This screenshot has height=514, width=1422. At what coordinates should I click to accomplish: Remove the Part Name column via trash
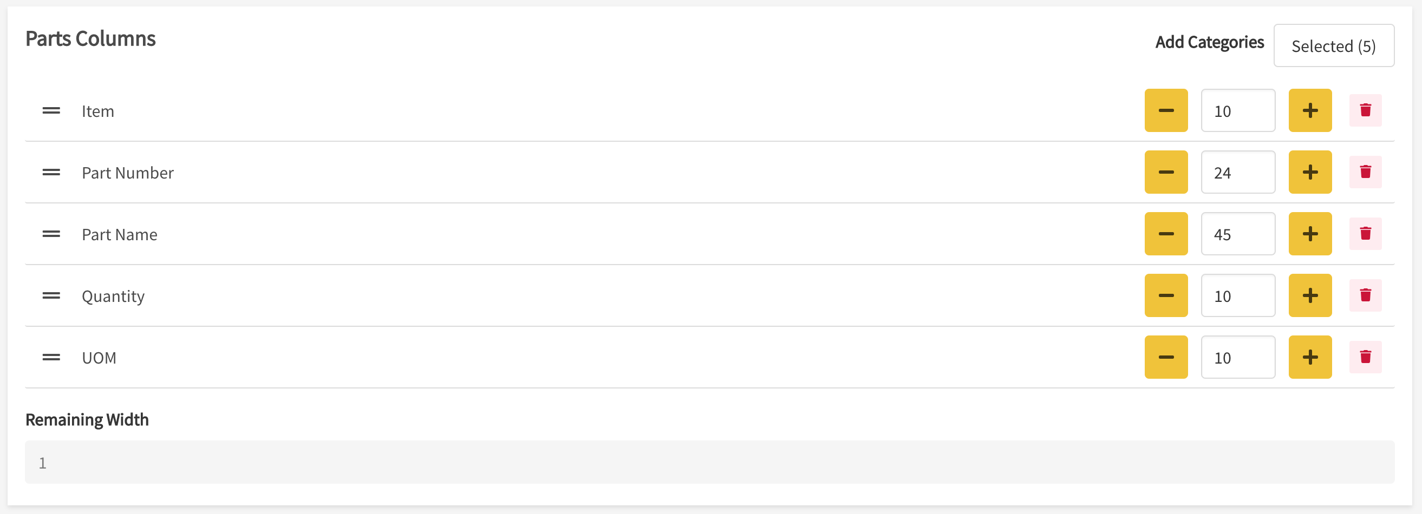tap(1365, 234)
